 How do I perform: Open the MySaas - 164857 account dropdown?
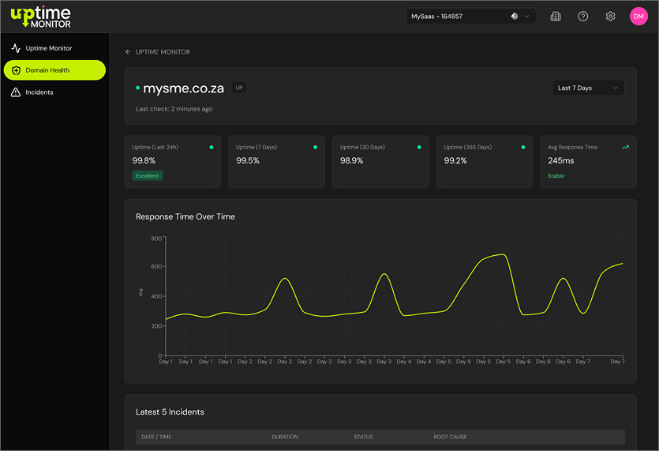click(x=470, y=17)
